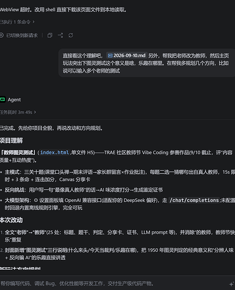Click the user message bubble text
235x290 pixels.
point(146,63)
